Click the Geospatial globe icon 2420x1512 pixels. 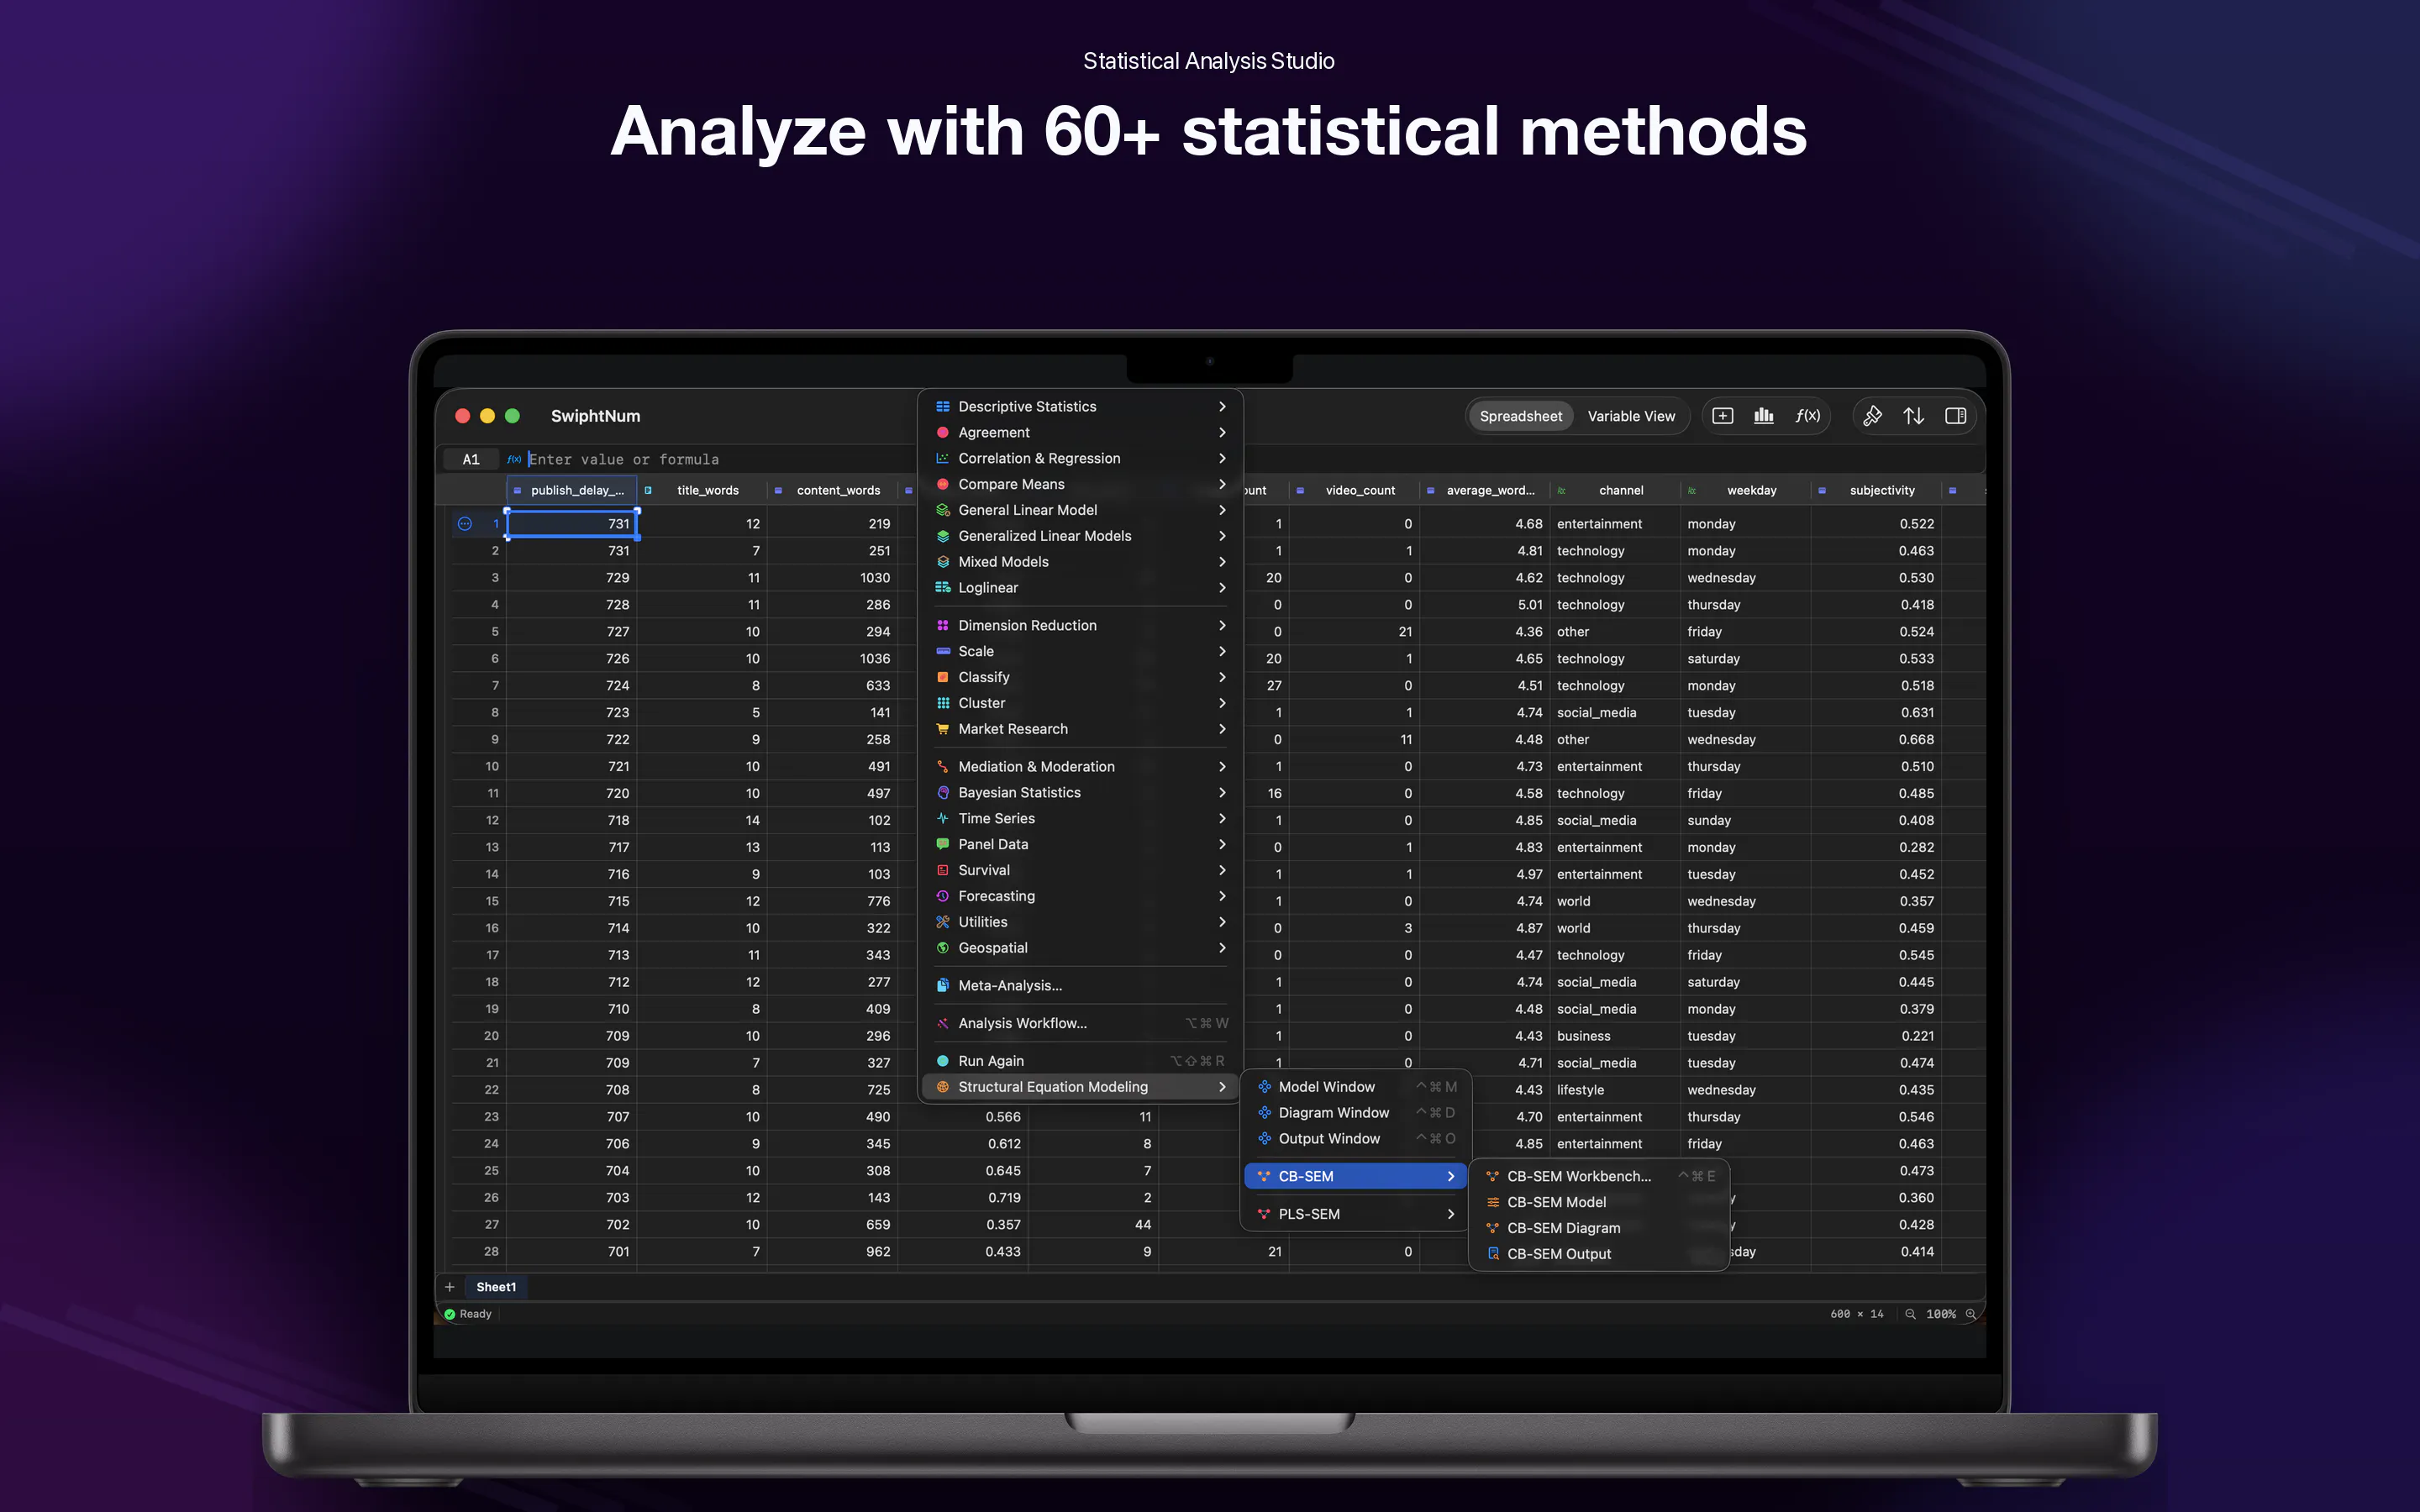tap(942, 948)
